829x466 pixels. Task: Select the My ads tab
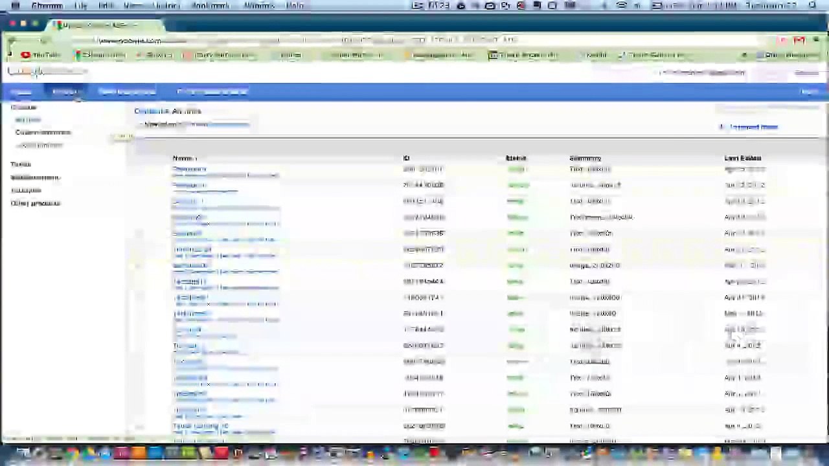click(66, 92)
